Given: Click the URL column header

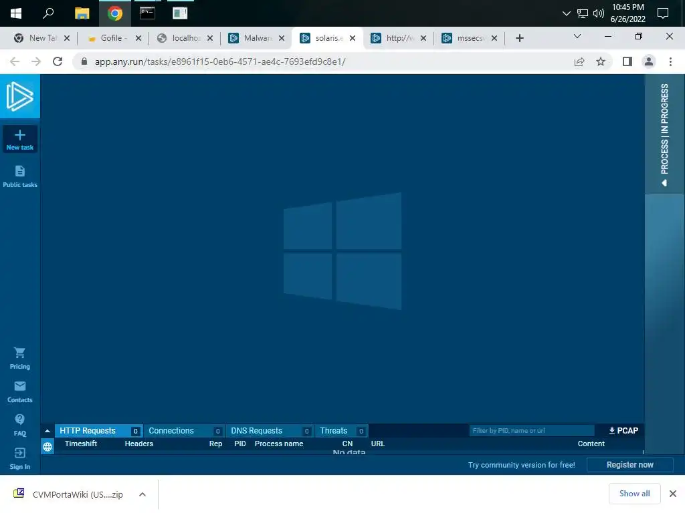Looking at the screenshot, I should point(378,444).
